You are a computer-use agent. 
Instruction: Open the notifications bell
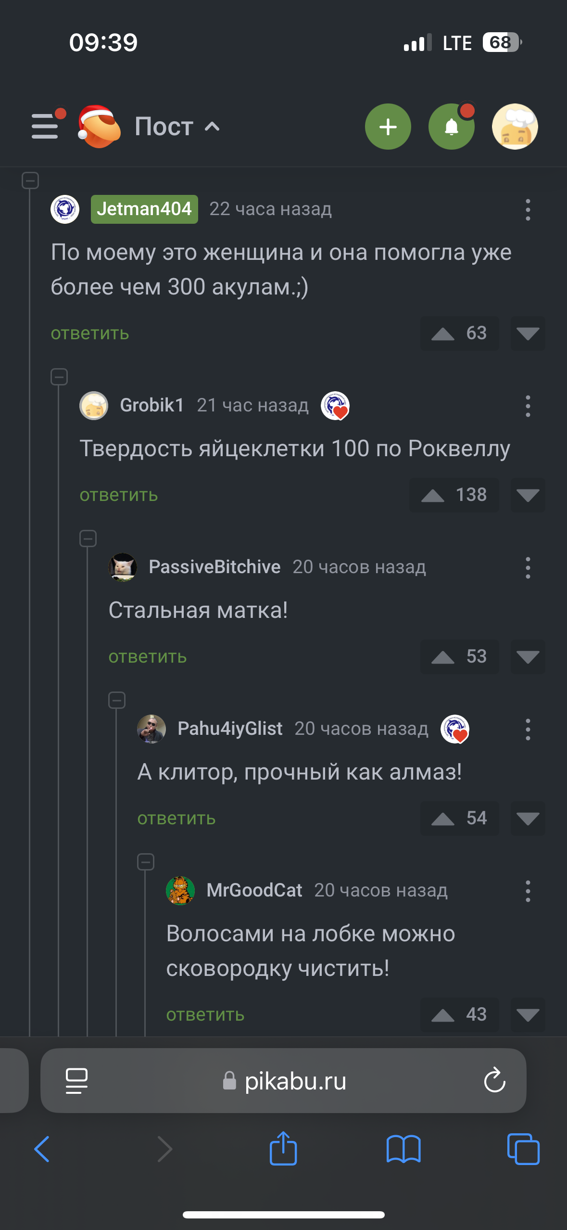[x=451, y=127]
